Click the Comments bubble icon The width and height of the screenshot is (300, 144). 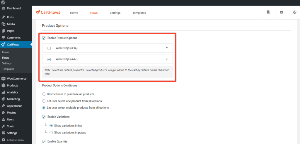(x=3, y=38)
